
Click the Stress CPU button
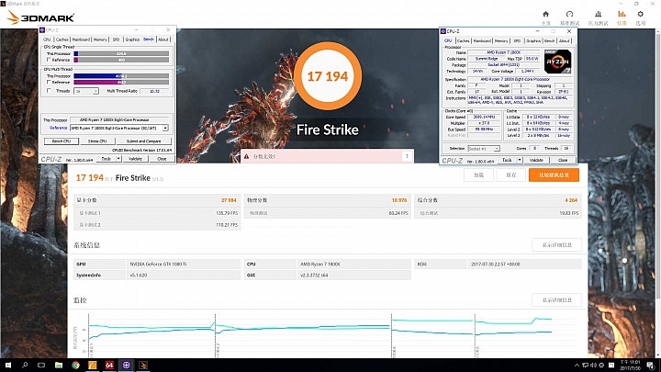pos(97,141)
